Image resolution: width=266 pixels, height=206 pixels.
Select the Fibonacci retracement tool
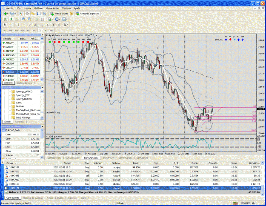[x=42, y=25]
